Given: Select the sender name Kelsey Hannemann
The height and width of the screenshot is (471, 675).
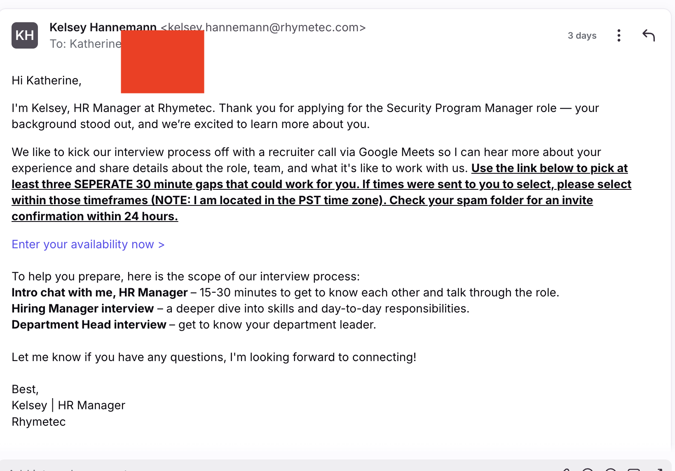Looking at the screenshot, I should point(103,27).
